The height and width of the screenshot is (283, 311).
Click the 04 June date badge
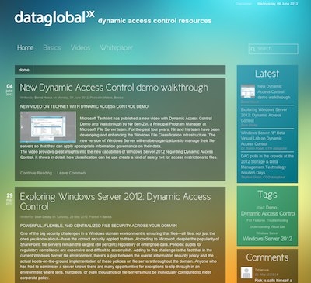click(x=9, y=89)
